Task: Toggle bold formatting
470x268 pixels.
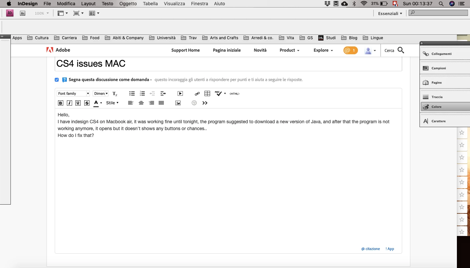Action: [x=61, y=103]
